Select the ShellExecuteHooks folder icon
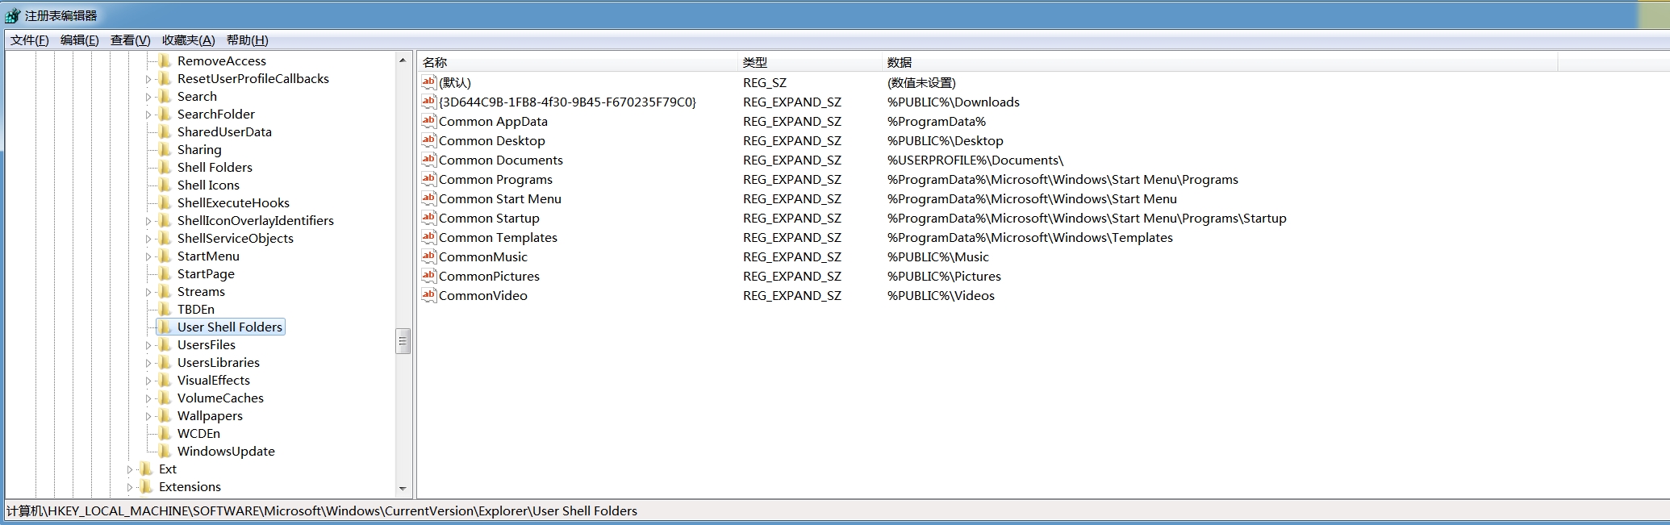1670x525 pixels. (x=165, y=202)
